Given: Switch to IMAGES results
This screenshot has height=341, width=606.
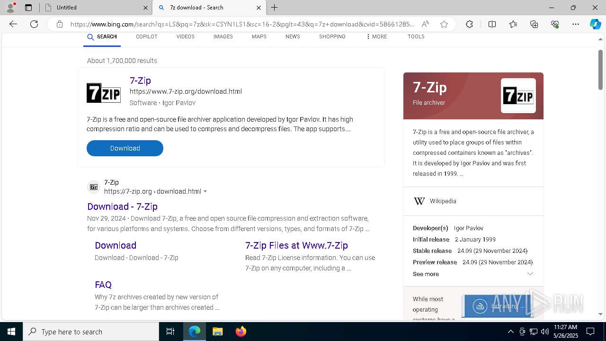Looking at the screenshot, I should [223, 36].
